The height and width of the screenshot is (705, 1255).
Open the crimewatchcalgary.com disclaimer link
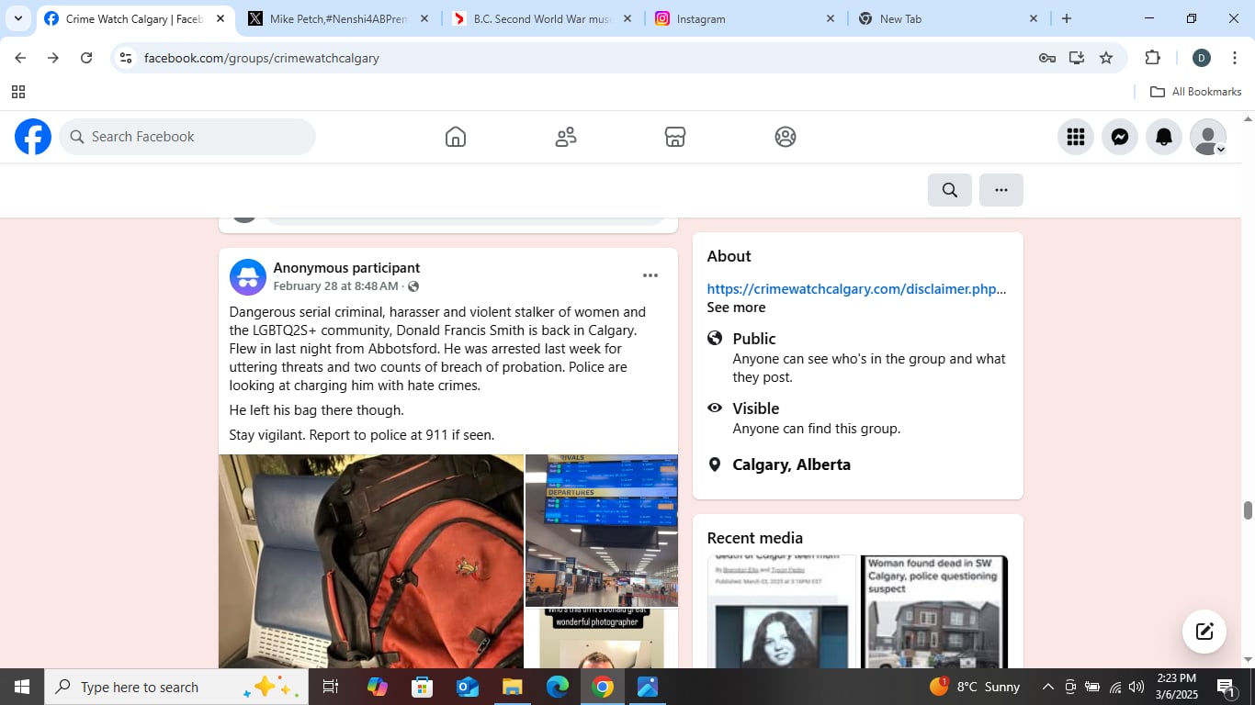(856, 288)
